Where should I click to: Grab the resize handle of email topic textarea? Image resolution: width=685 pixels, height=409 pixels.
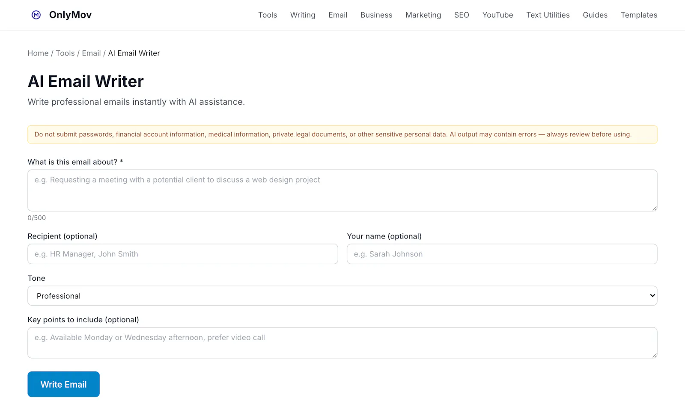pos(654,208)
